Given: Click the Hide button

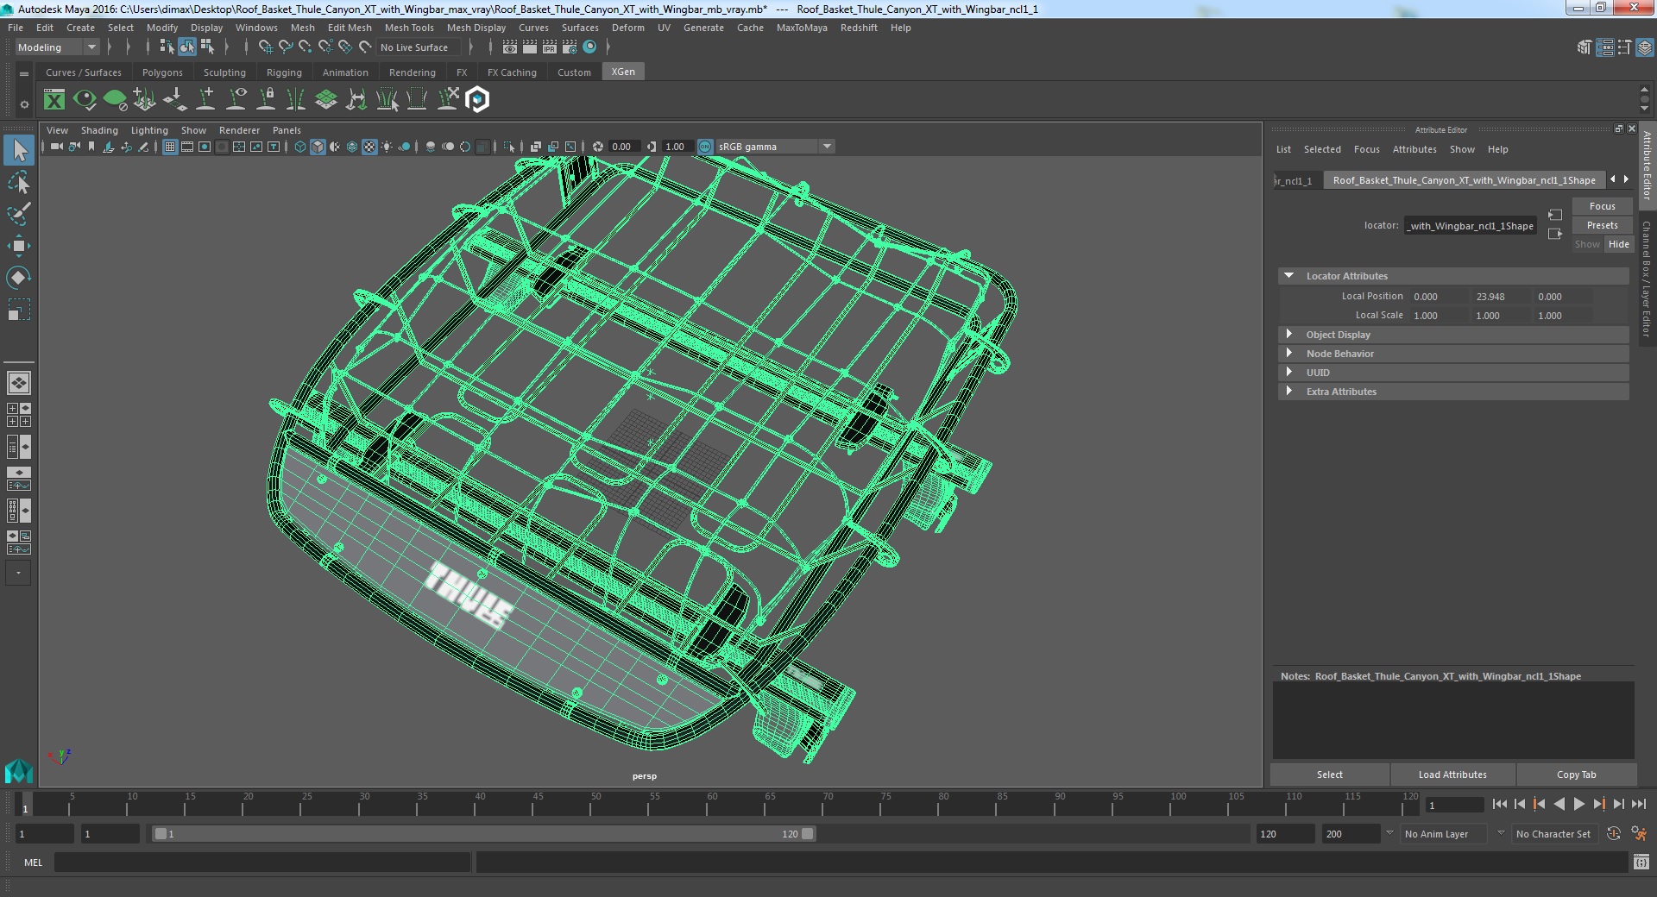Looking at the screenshot, I should click(1618, 244).
